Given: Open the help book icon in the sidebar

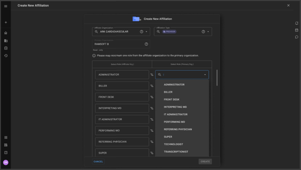Looking at the screenshot, I should tap(6, 153).
